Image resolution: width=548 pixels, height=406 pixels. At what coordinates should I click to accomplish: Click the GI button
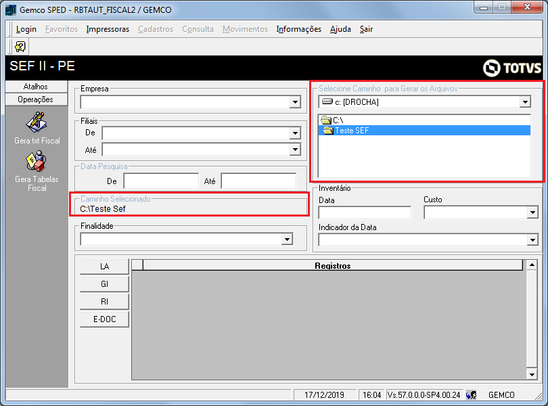click(x=104, y=284)
